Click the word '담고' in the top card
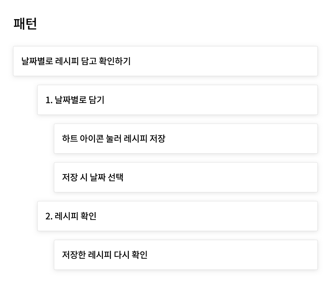The width and height of the screenshot is (331, 298). (89, 61)
